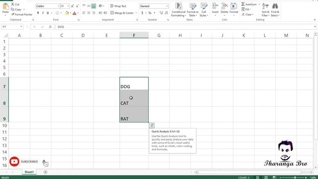Open the Merge & Center dropdown arrow
Screen dimensions: 318x179
(x=136, y=13)
